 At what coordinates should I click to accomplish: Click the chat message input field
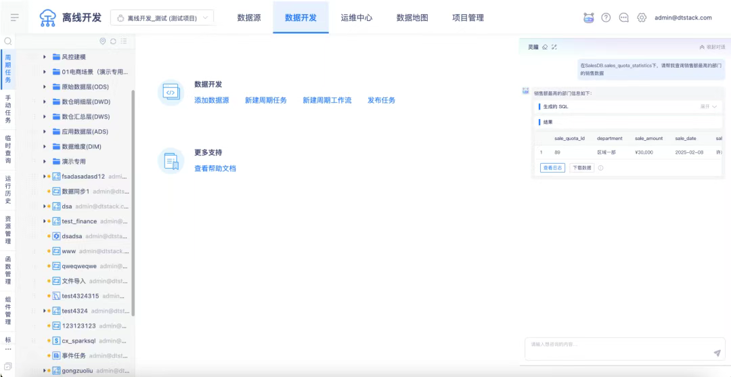coord(616,345)
